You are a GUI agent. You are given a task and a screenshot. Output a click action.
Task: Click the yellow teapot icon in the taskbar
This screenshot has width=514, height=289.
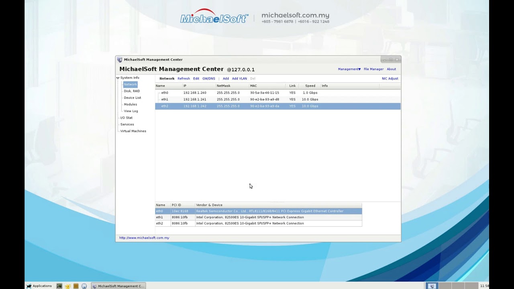[67, 286]
